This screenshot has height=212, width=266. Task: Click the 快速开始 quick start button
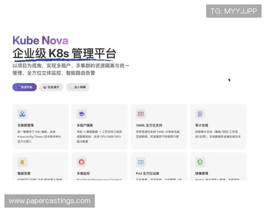[24, 87]
